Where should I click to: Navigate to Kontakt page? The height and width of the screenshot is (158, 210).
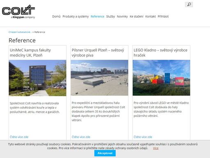(151, 16)
